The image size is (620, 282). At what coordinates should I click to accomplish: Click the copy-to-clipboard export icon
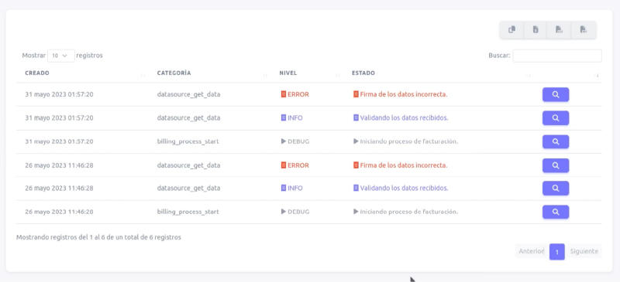click(512, 29)
